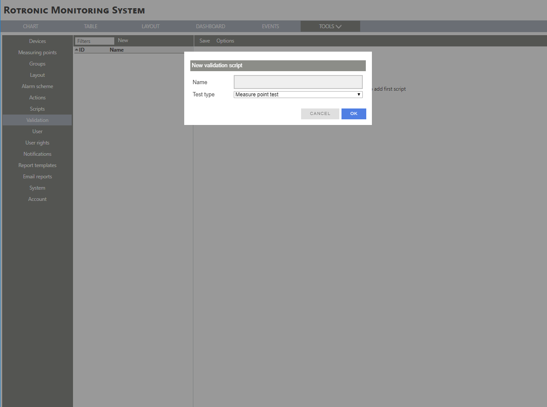Open the Layout top tab

(151, 26)
